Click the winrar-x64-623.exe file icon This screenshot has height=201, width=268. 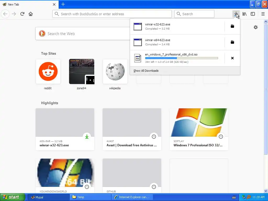click(138, 42)
